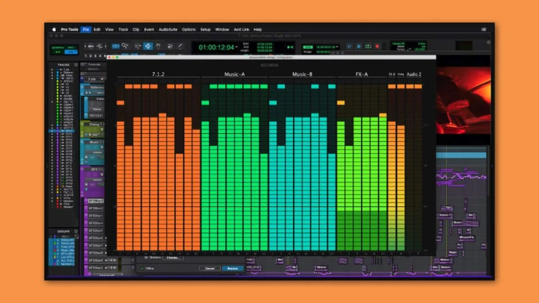Open the main counter format dropdown
This screenshot has width=539, height=303.
pos(236,47)
